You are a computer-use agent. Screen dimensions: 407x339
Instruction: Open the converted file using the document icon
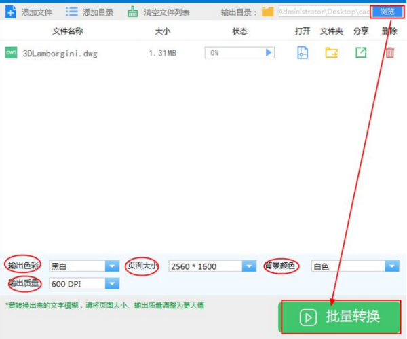[x=303, y=52]
